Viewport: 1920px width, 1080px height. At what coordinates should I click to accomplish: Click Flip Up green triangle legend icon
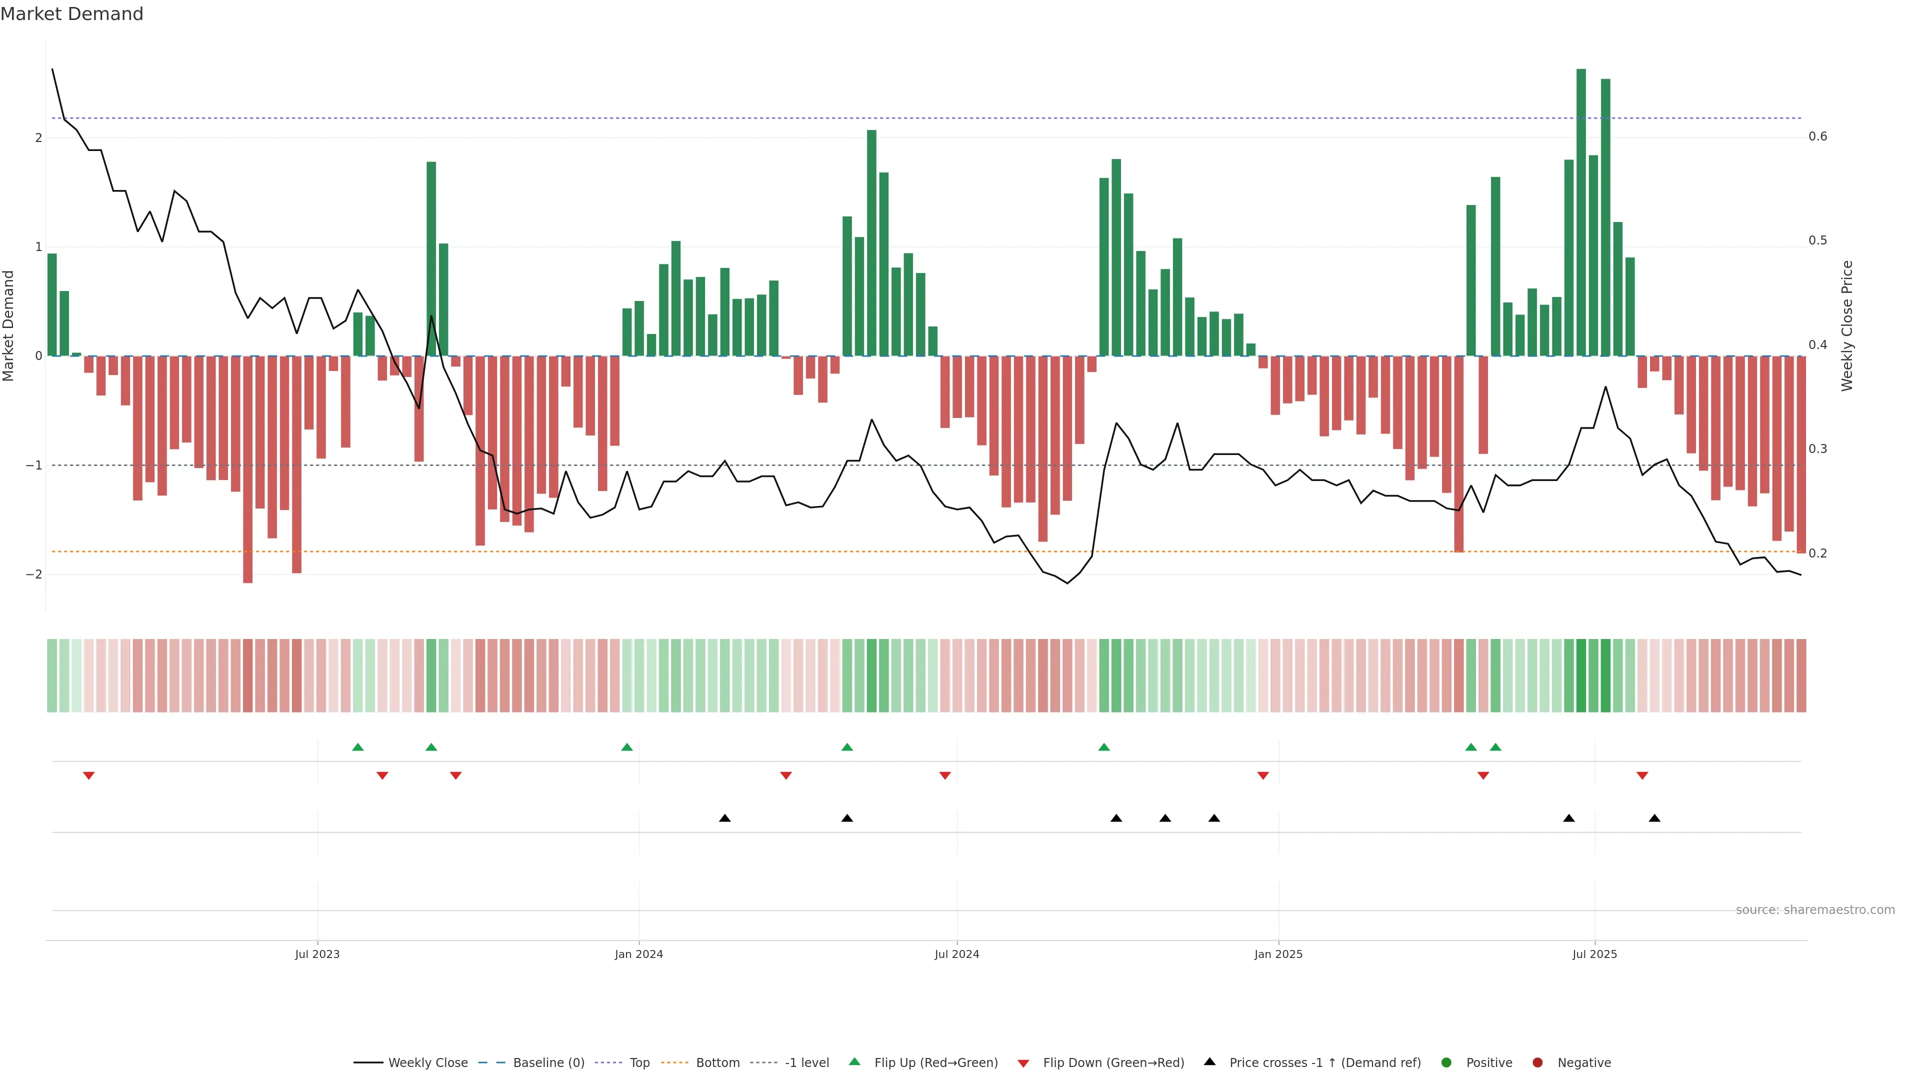(855, 1061)
